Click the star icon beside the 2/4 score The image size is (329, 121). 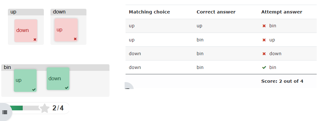pos(45,108)
